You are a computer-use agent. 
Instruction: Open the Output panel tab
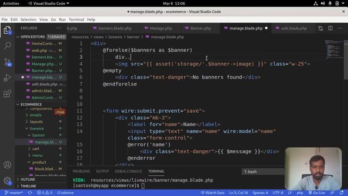coord(102,171)
